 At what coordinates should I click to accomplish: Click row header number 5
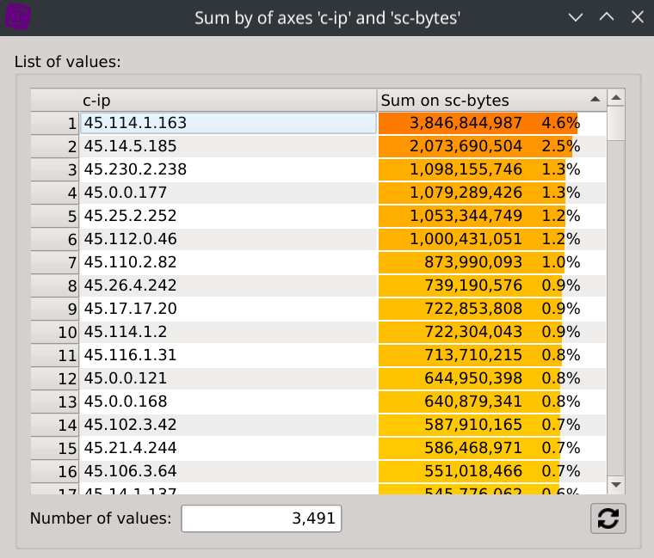[x=55, y=216]
